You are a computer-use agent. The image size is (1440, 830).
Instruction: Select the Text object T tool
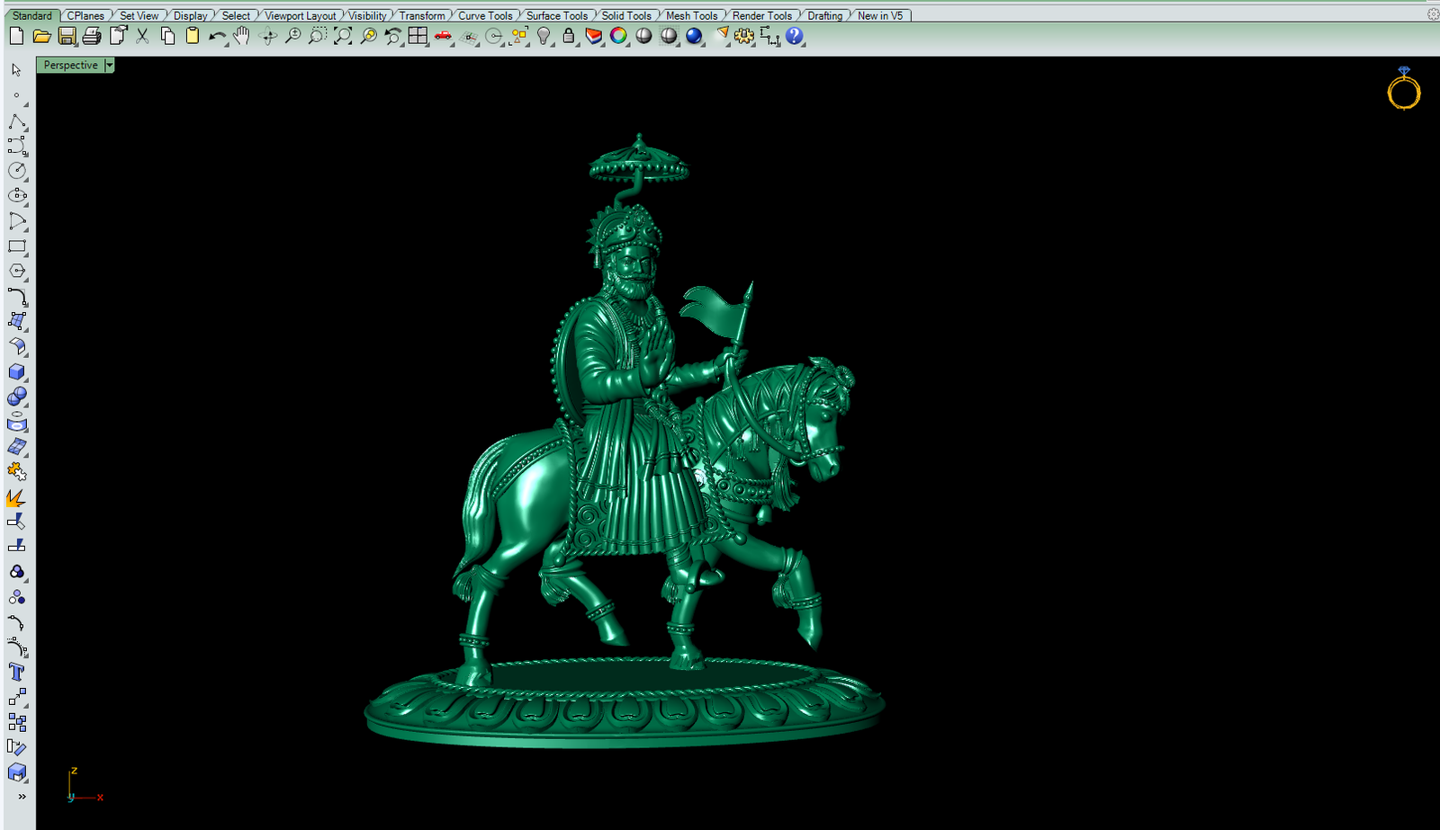point(17,673)
